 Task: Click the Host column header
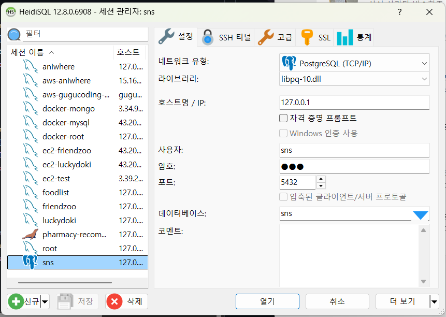pyautogui.click(x=130, y=52)
